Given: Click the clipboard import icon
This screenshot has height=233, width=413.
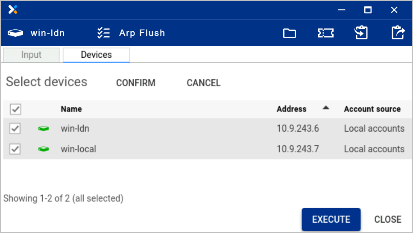Looking at the screenshot, I should pos(361,33).
